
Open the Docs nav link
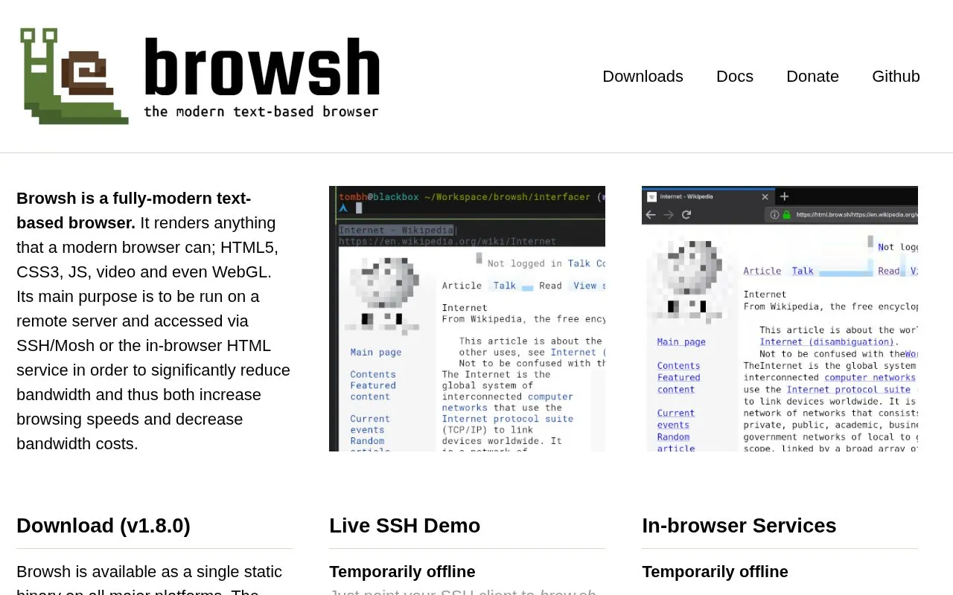735,77
